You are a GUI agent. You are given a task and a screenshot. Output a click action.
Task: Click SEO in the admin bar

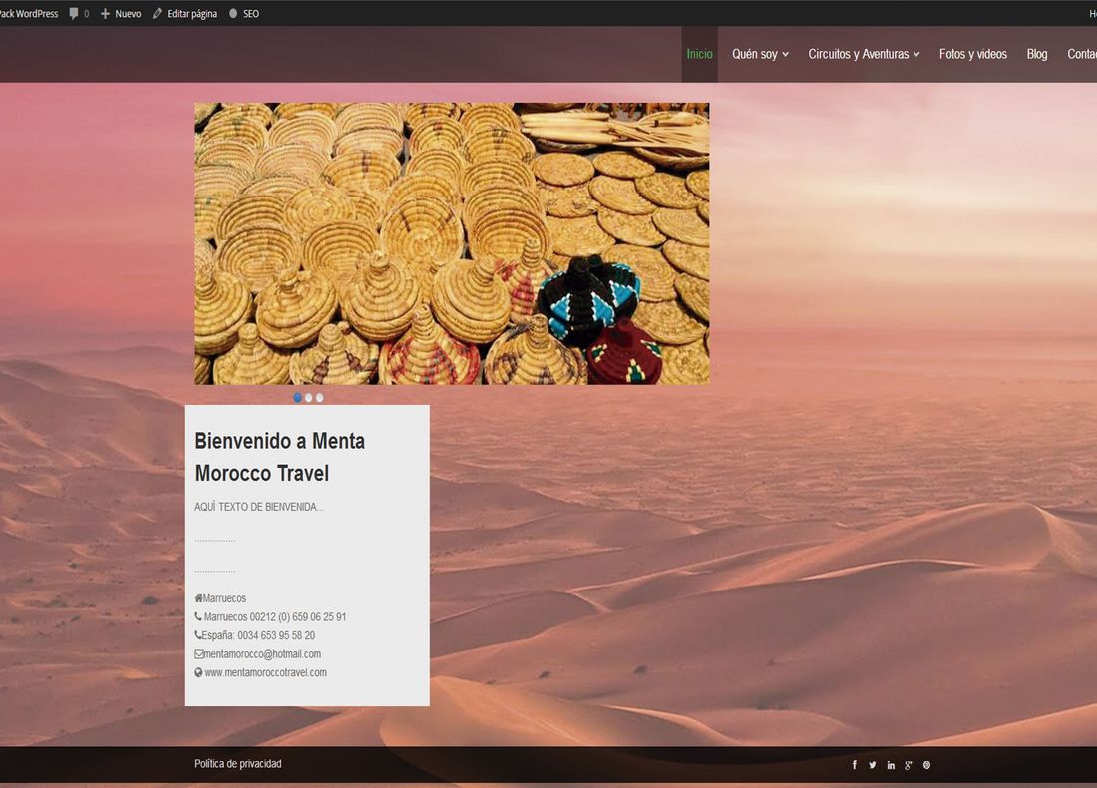(x=251, y=13)
